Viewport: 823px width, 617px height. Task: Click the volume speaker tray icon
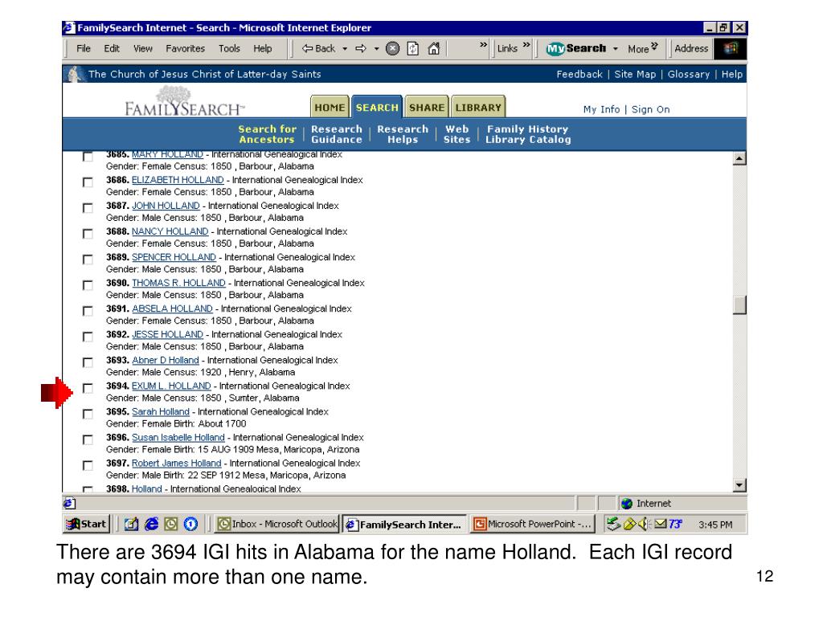tap(644, 524)
